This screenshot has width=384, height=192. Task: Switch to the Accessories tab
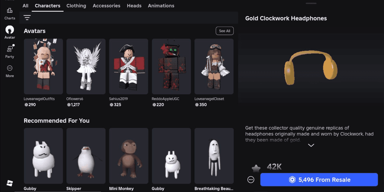point(106,6)
